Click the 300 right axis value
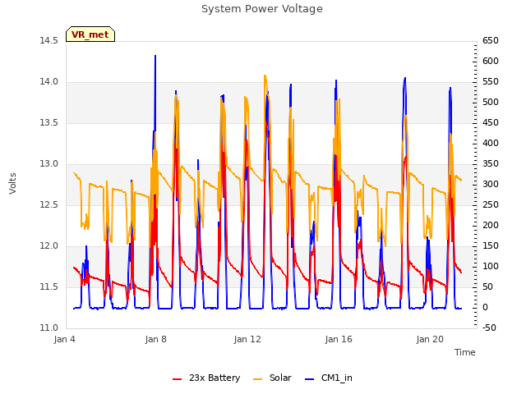Screen dimensions: 526x394 [491, 184]
